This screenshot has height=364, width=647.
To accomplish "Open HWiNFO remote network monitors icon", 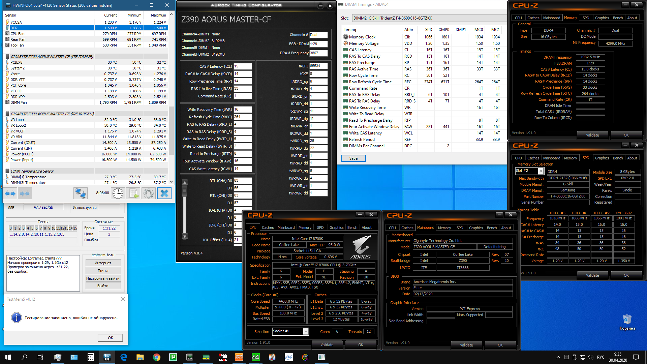I will pyautogui.click(x=81, y=193).
